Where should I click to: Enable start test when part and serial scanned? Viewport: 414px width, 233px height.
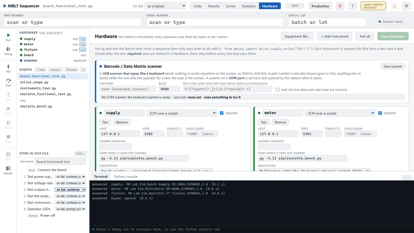point(278,90)
